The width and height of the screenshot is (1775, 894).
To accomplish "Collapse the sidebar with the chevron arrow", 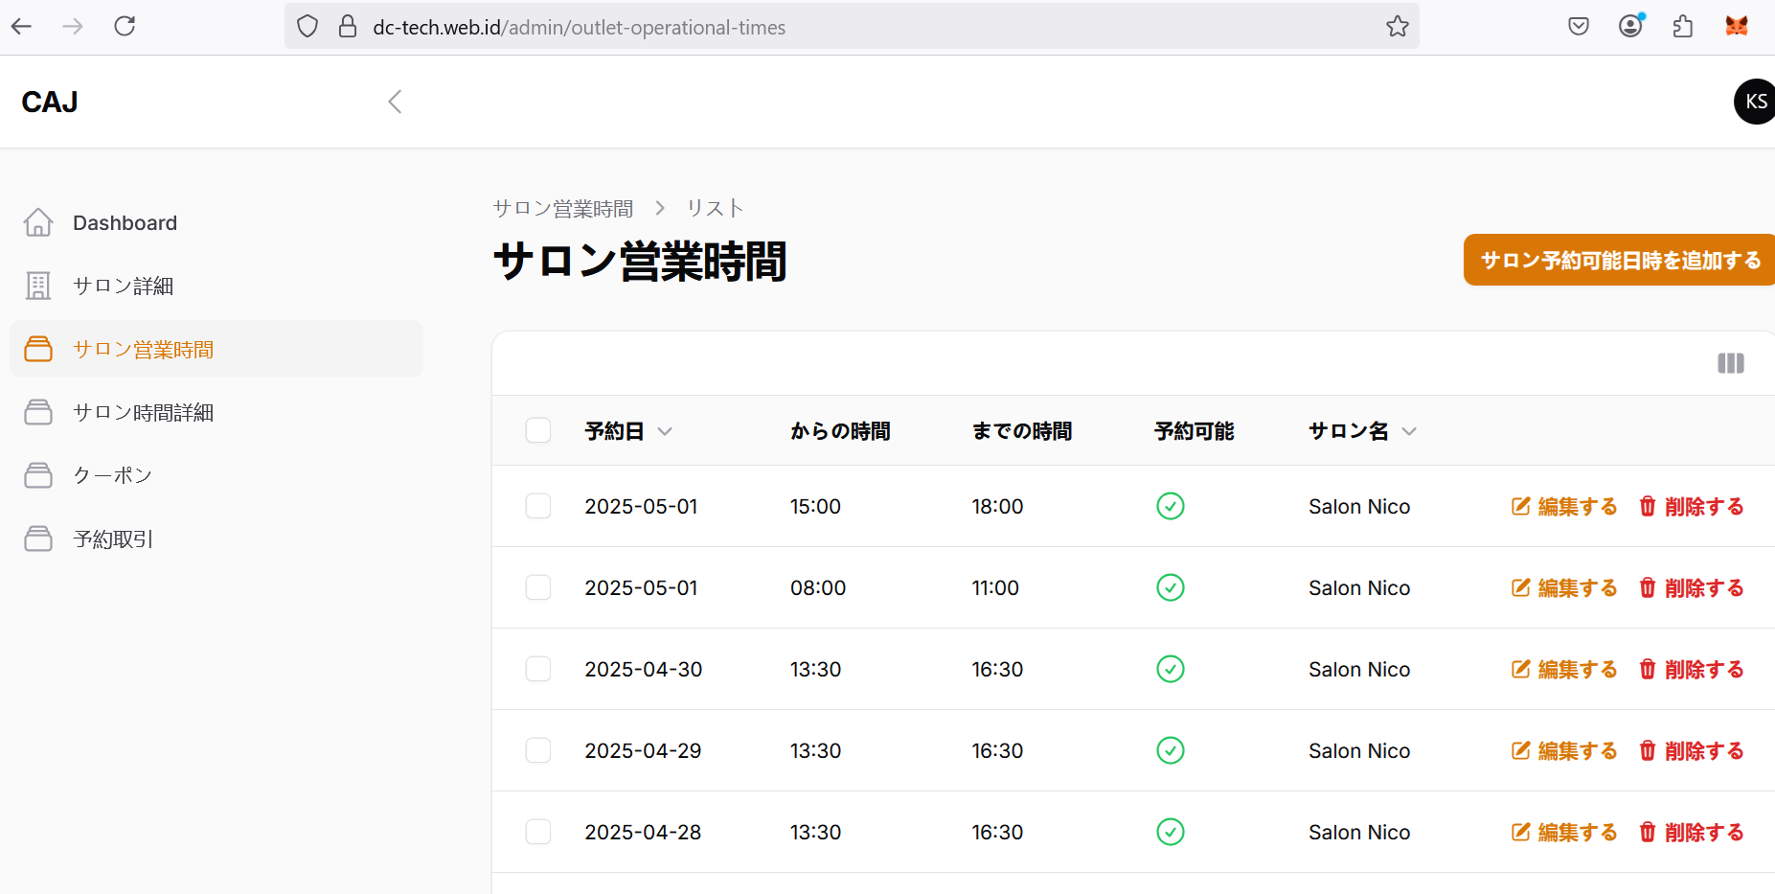I will [x=394, y=101].
